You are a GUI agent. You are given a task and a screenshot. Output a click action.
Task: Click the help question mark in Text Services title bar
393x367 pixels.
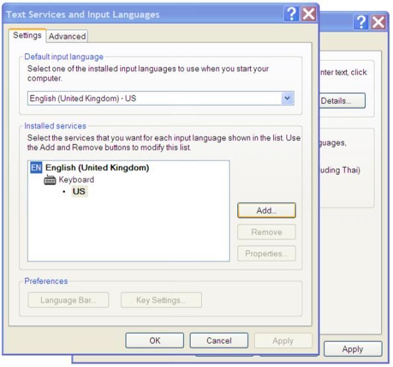(x=291, y=14)
